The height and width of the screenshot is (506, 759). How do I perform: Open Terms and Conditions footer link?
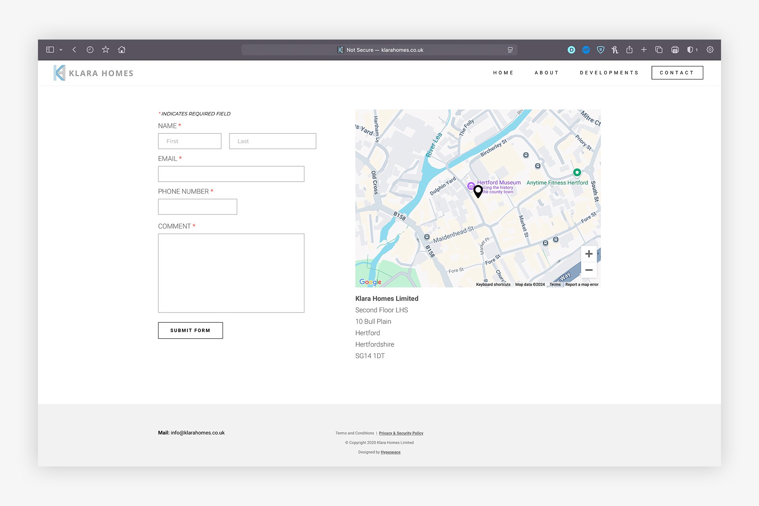355,433
